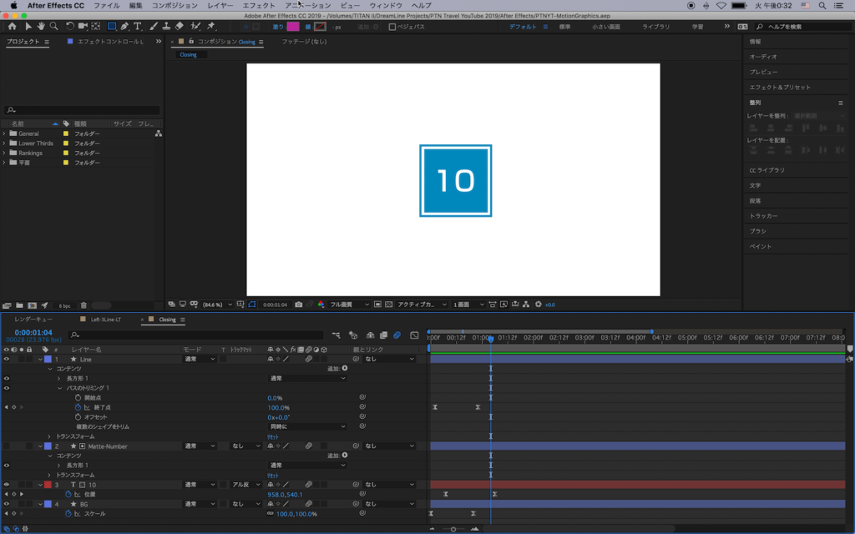Screen dimensions: 855x534
Task: Collapse the パスのトリミング 1 property group
Action: point(59,388)
